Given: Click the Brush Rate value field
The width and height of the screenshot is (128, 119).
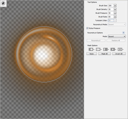Looking at the screenshot, I should (x=111, y=17).
